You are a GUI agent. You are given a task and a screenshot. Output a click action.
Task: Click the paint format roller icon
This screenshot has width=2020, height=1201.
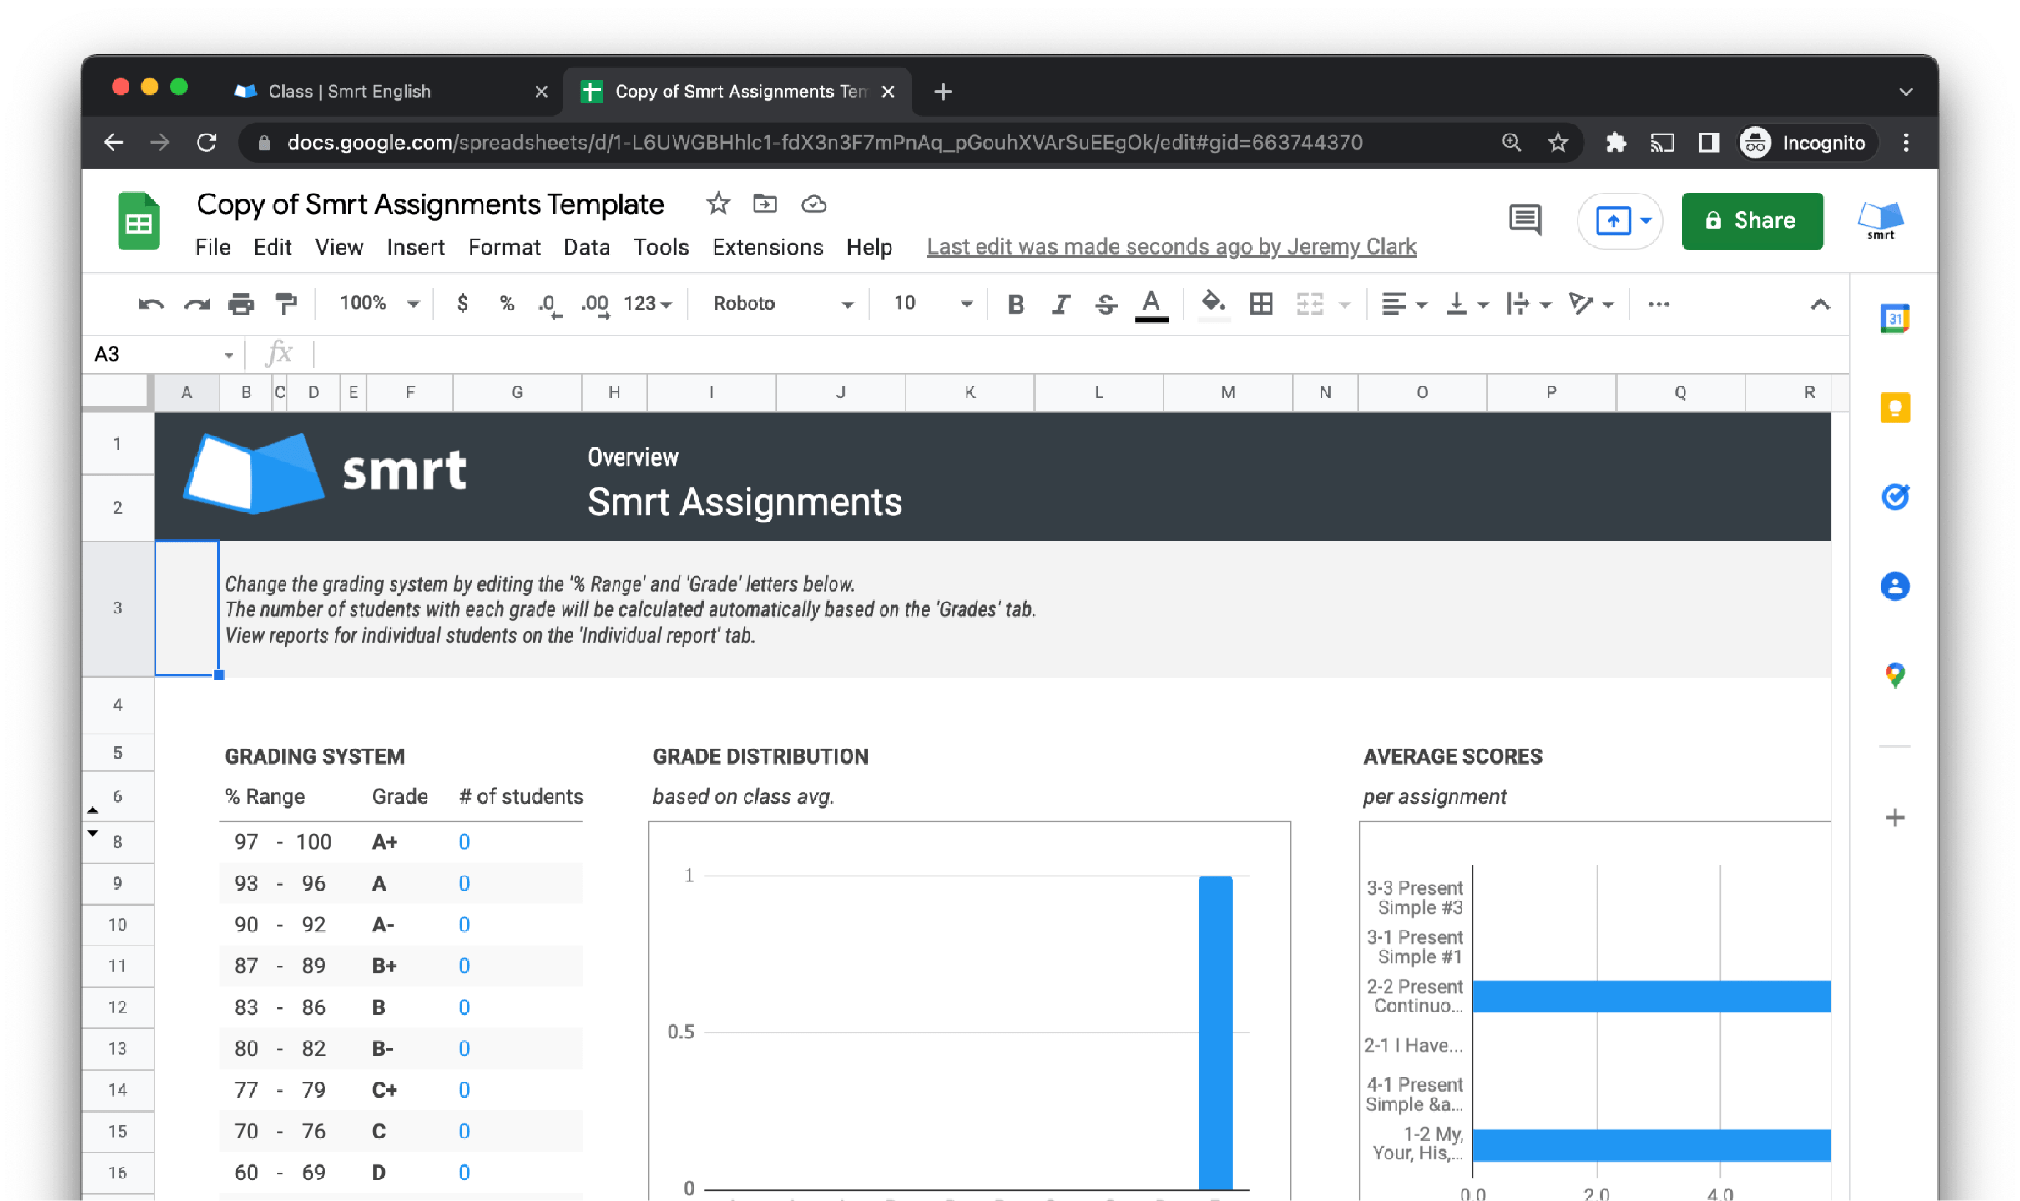(x=286, y=304)
